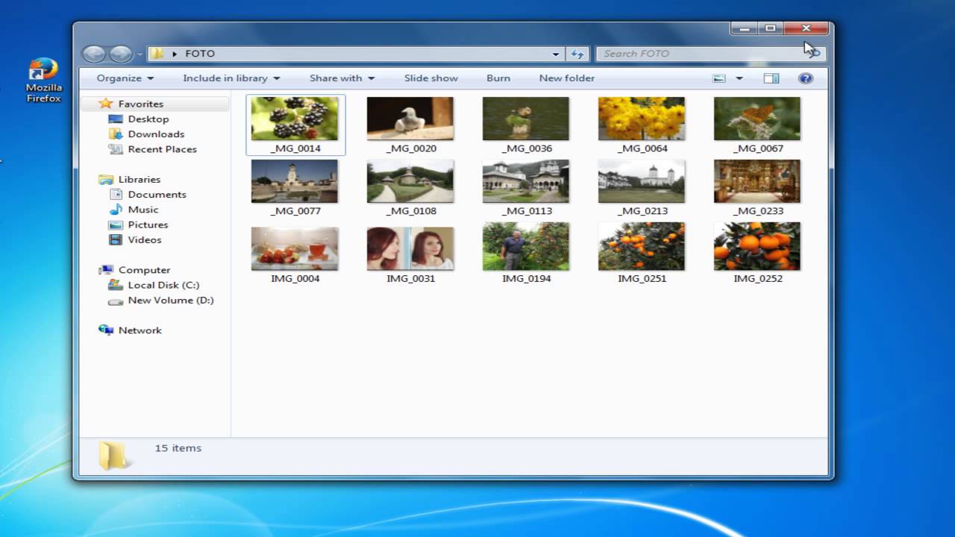This screenshot has height=537, width=955.
Task: Open the Share with menu
Action: tap(342, 78)
